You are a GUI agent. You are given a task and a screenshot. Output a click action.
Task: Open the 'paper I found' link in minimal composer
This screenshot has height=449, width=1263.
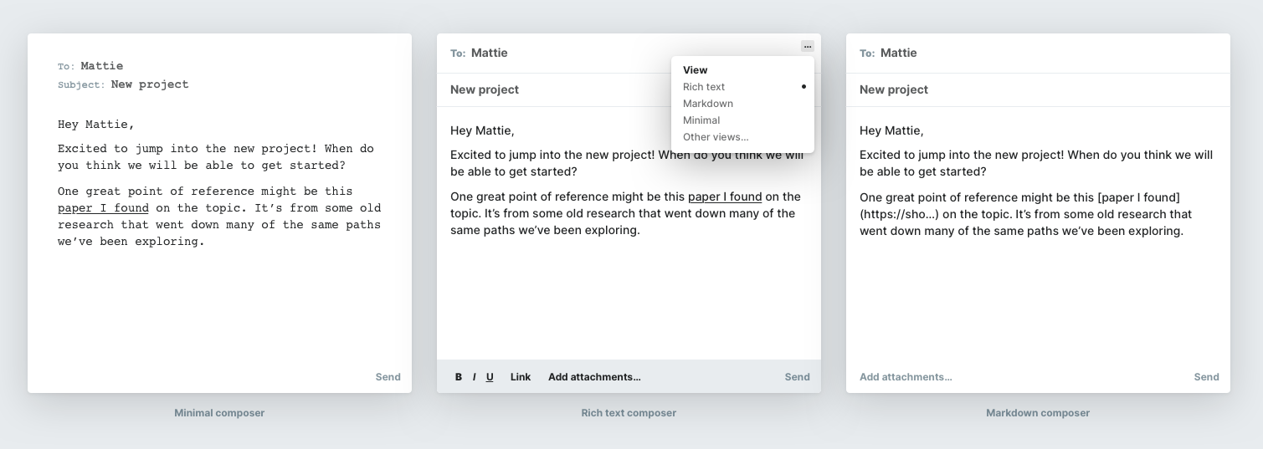(103, 208)
